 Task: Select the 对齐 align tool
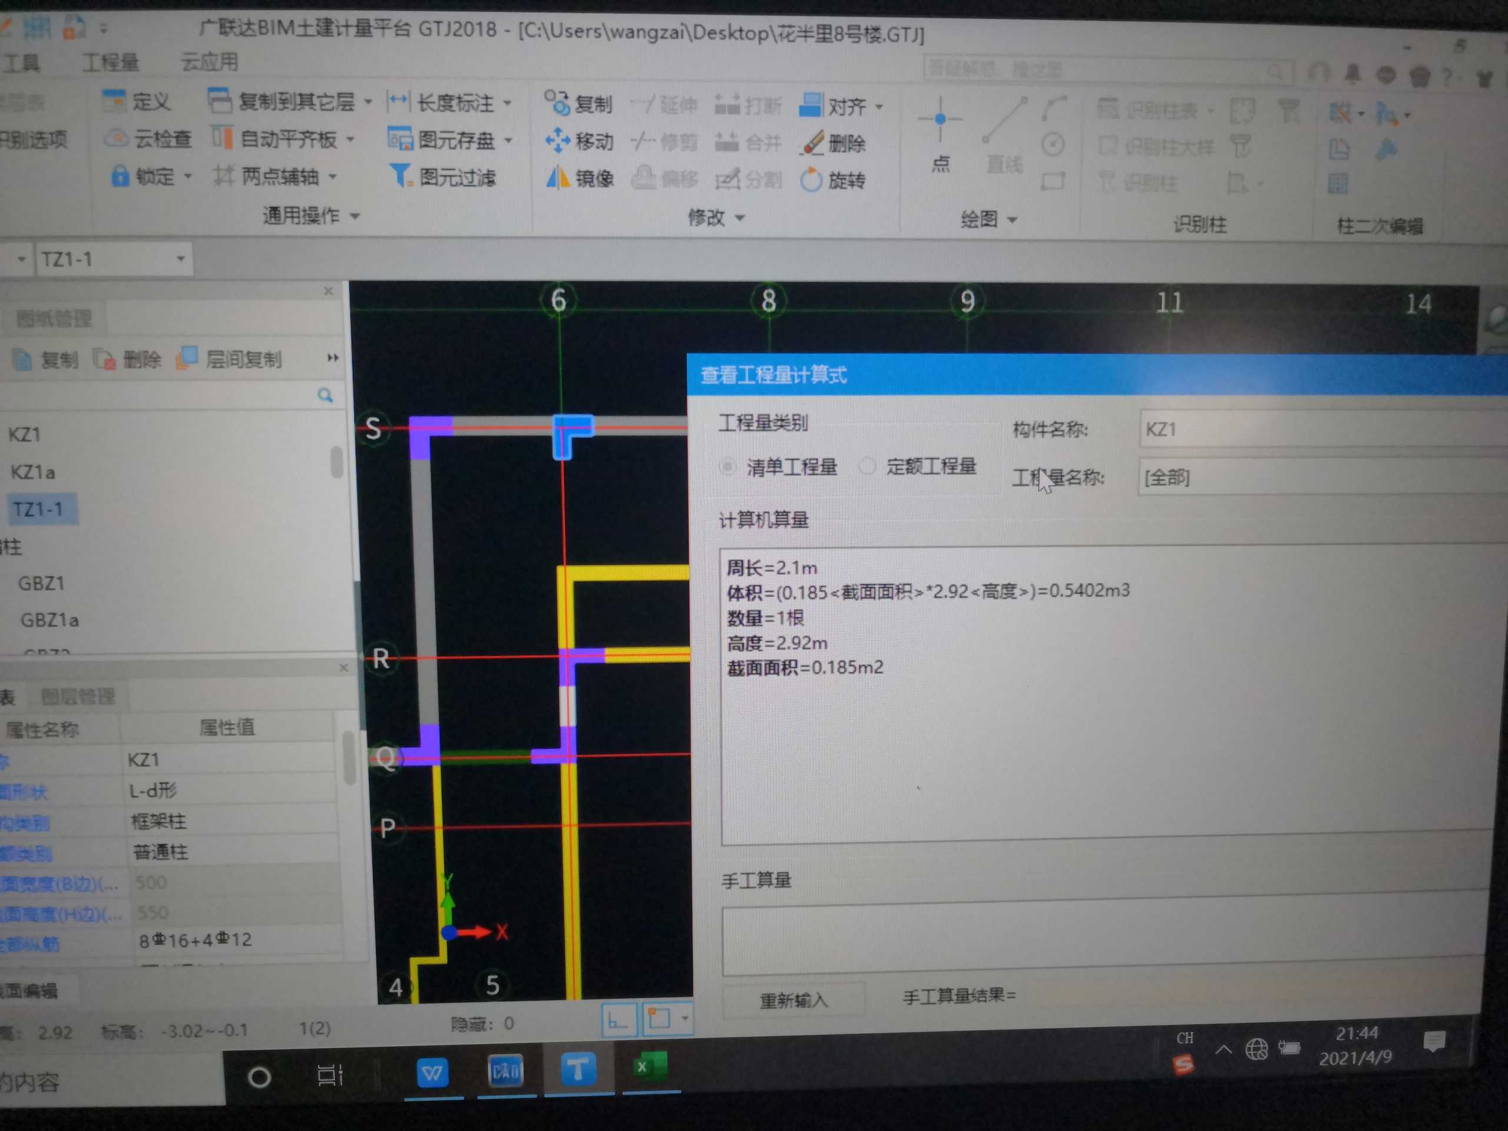pos(833,107)
